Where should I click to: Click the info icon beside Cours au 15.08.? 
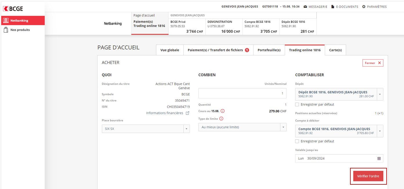222,111
